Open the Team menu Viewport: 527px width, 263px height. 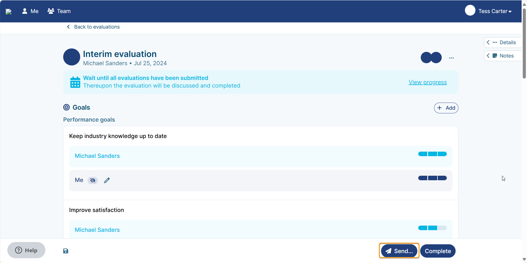59,11
